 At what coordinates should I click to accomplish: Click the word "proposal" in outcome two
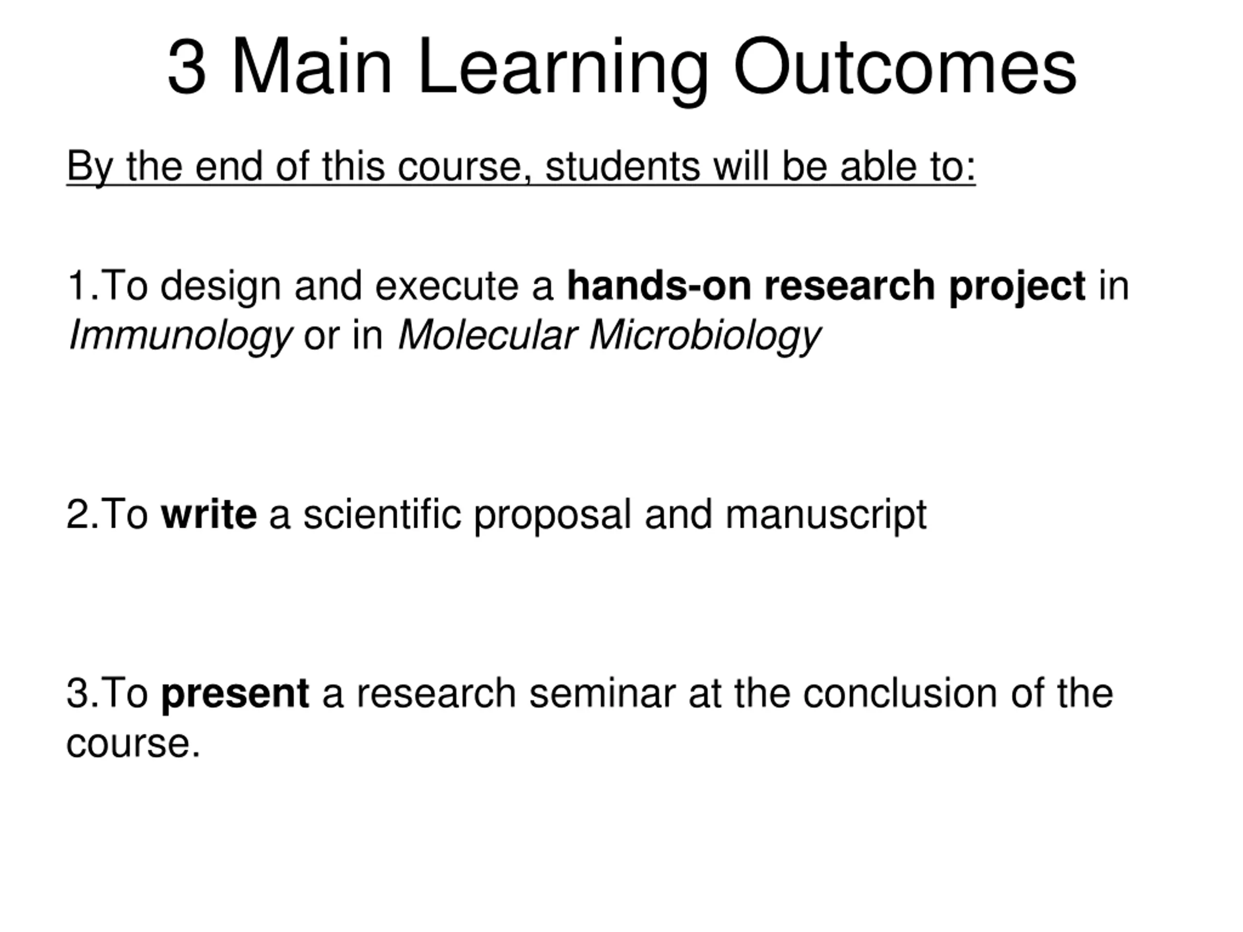coord(553,514)
